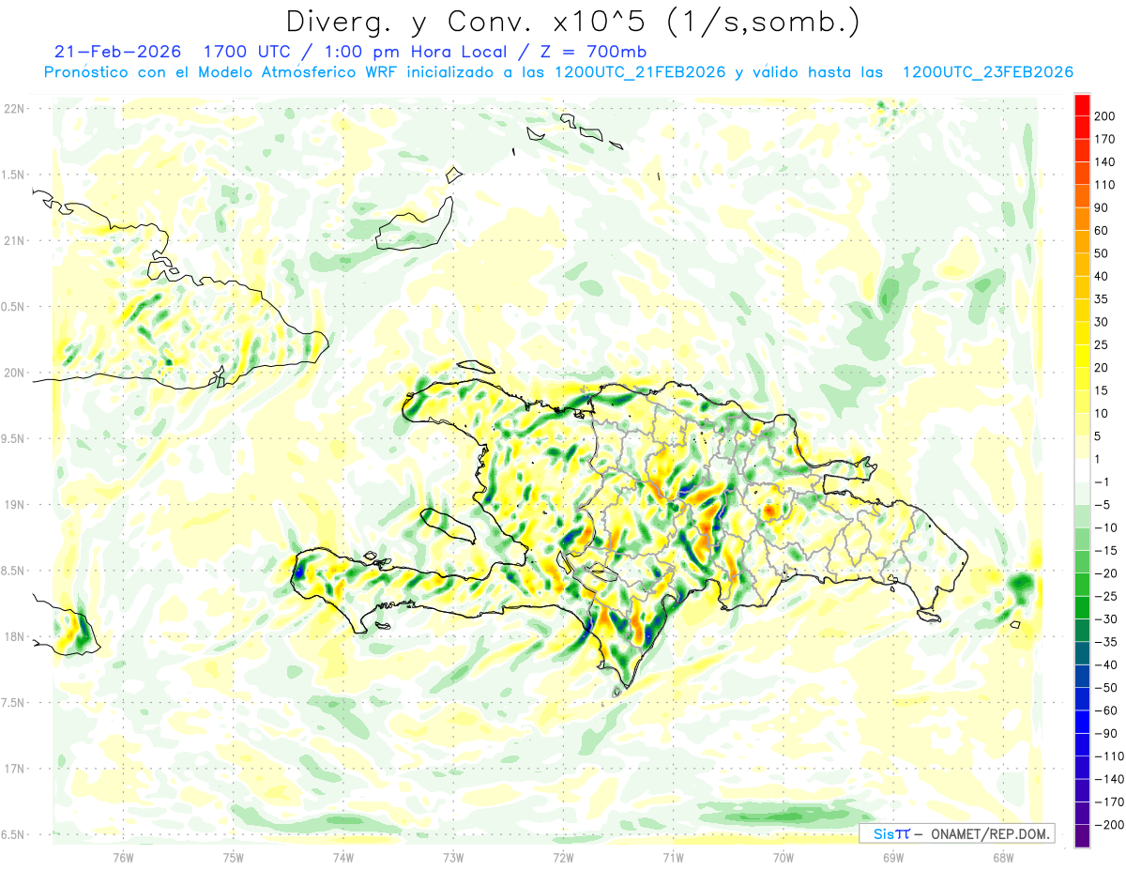Select the '1200UTC_23FEB2026' valid-until time
The image size is (1126, 870).
click(987, 72)
